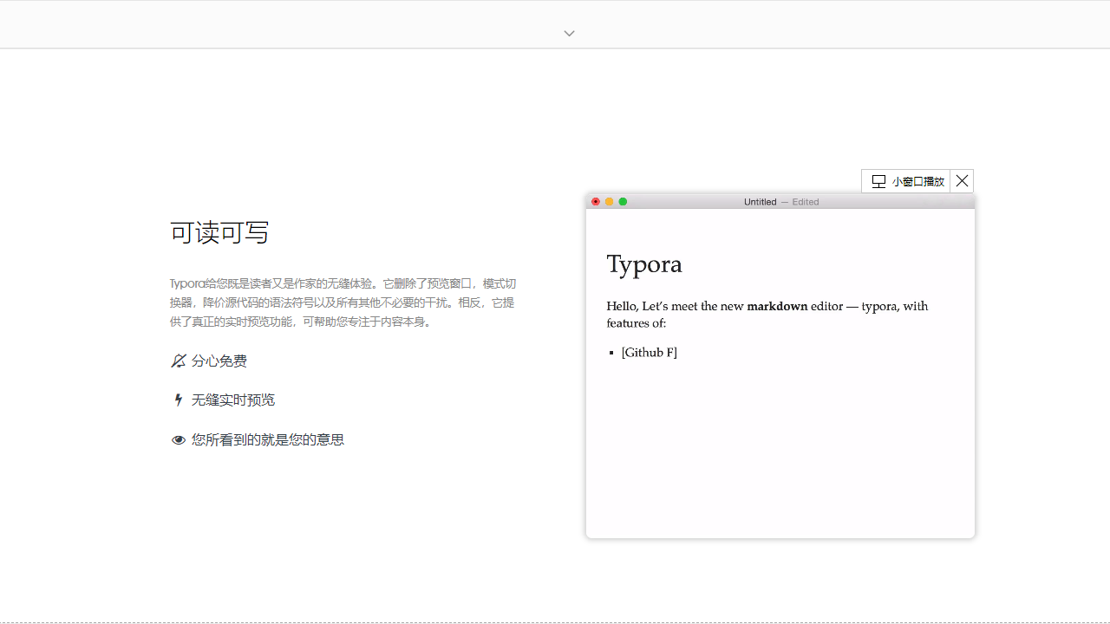Click the square bullet before Github F

pos(612,353)
